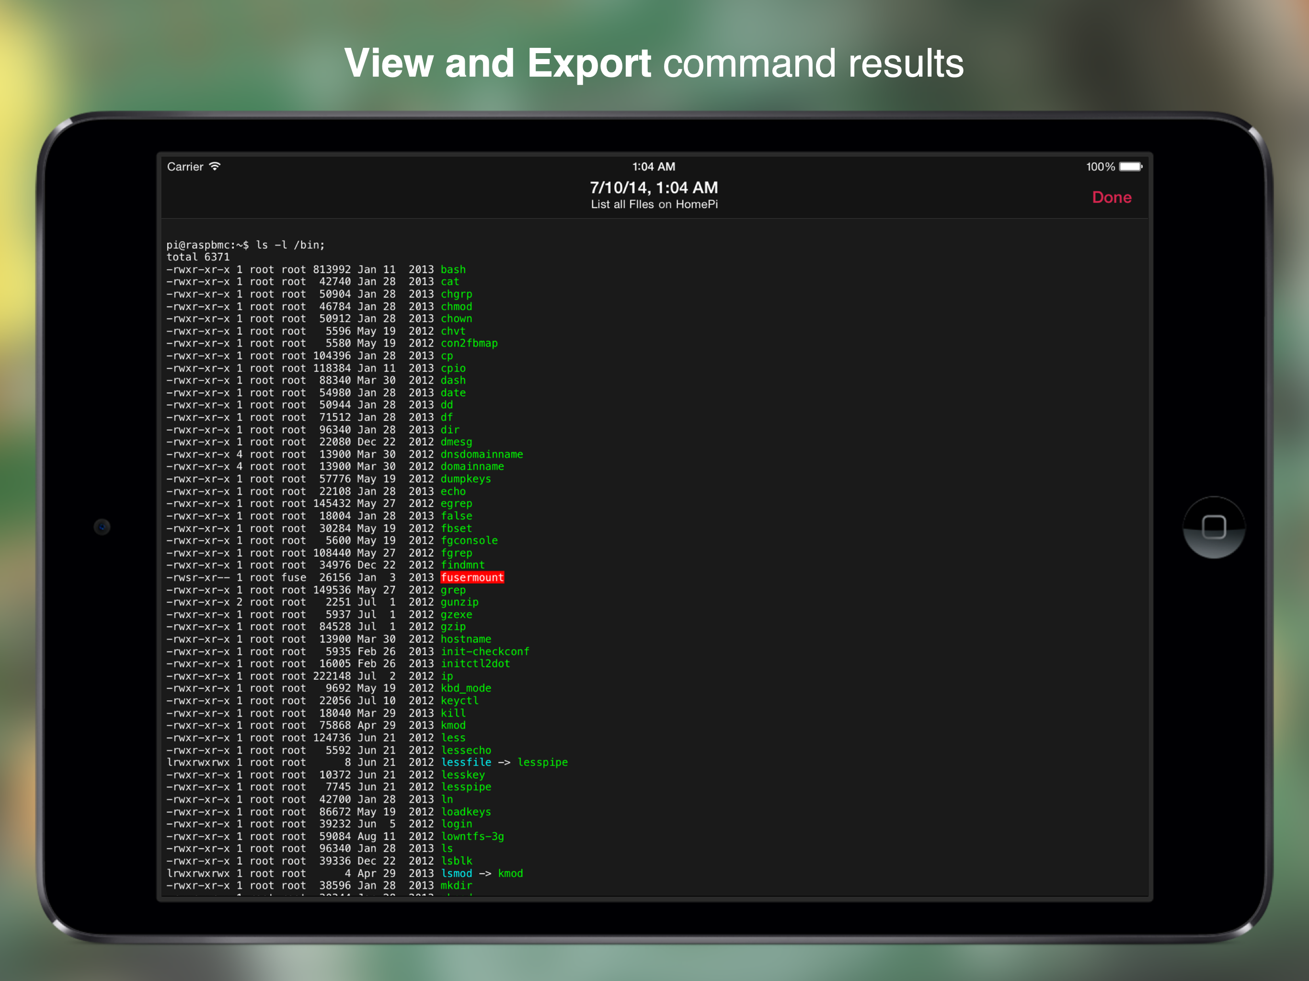The width and height of the screenshot is (1309, 981).
Task: Tap the lsmod symlink pointing to kmod
Action: [457, 873]
